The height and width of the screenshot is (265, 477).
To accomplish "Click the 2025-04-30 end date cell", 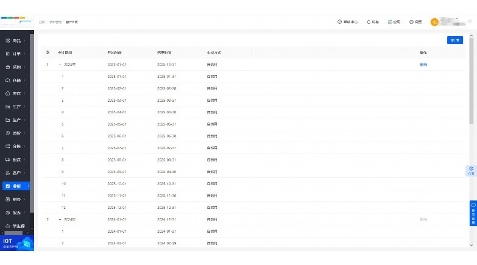I will pos(166,112).
